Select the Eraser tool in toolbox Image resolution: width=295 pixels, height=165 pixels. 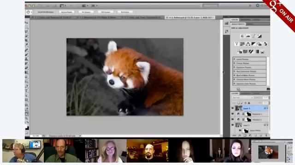point(27,68)
